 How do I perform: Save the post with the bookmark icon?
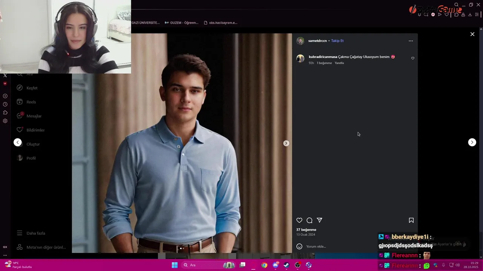pos(411,220)
